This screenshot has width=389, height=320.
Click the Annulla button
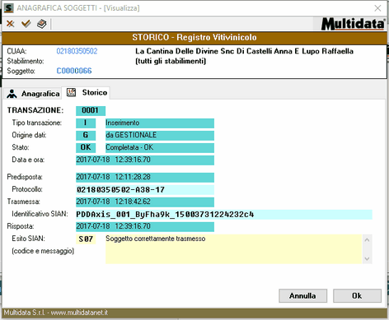tap(302, 296)
